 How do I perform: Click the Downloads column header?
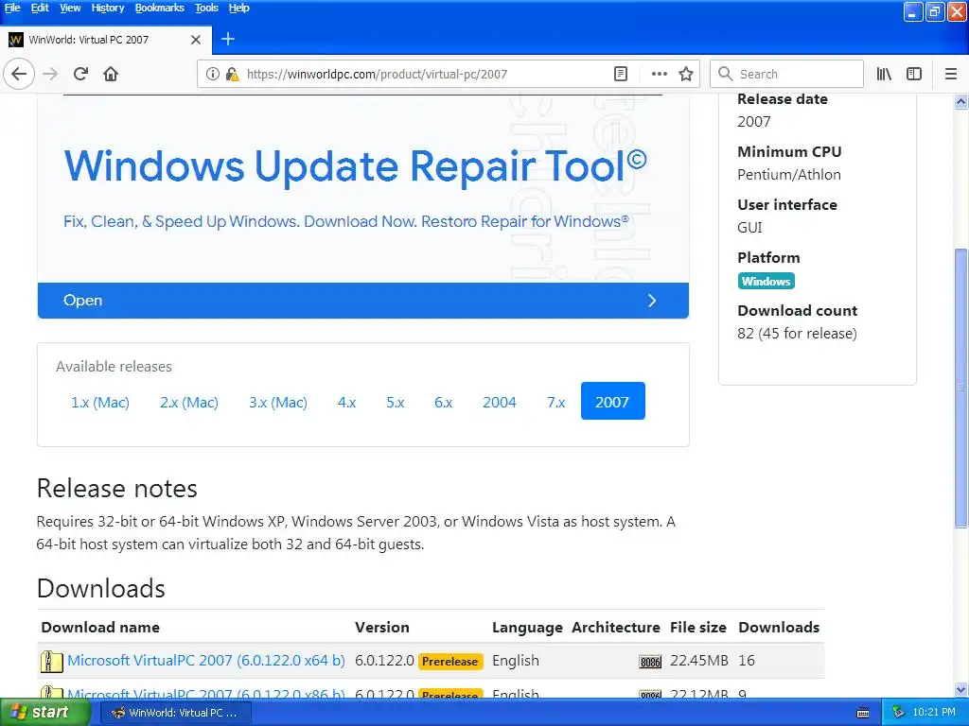[779, 628]
